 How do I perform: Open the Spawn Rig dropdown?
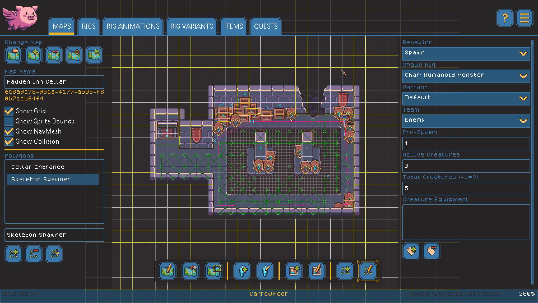(x=466, y=76)
